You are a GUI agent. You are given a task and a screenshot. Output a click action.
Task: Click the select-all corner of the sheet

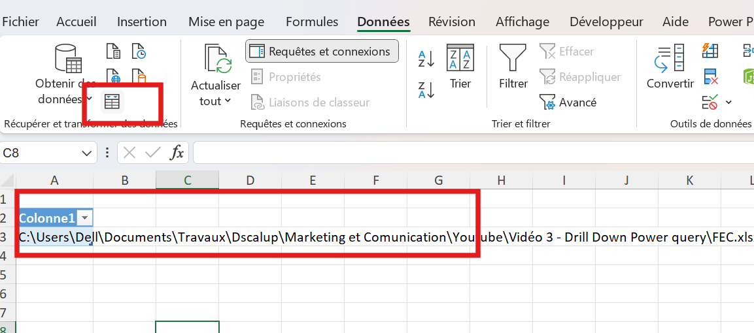[x=8, y=180]
